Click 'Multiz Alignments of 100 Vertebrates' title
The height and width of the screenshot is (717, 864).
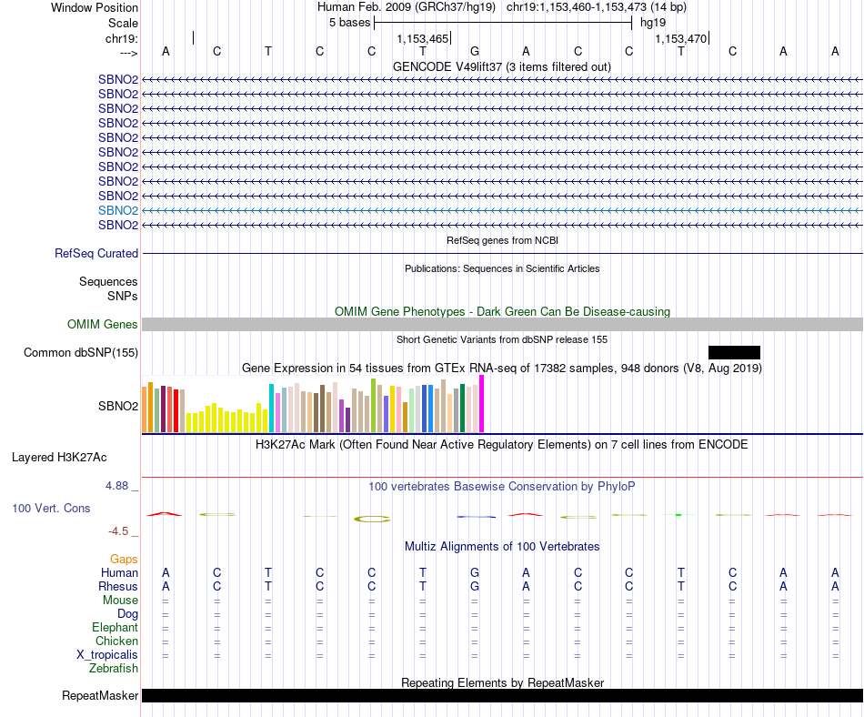502,546
